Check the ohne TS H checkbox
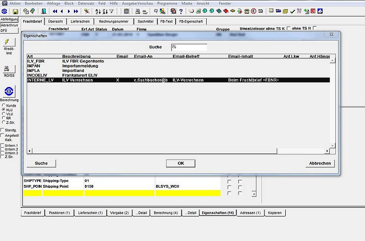This screenshot has width=365, height=241. click(314, 28)
